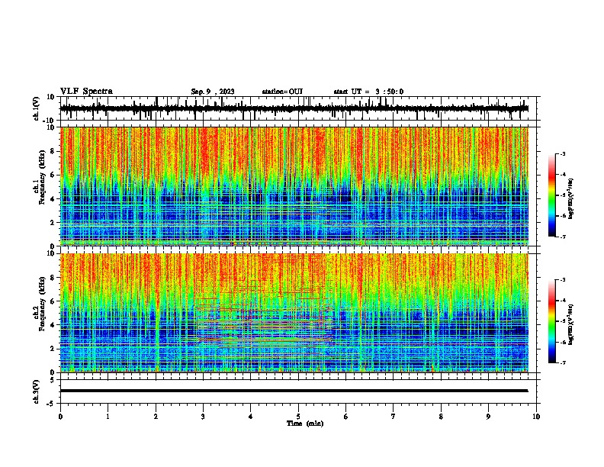This screenshot has height=467, width=604.
Task: Click the ch.1 spectrogram colour bar
Action: (x=552, y=195)
